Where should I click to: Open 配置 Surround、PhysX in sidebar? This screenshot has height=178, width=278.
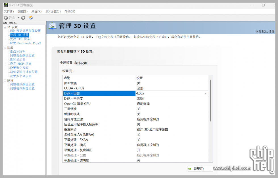(x=25, y=43)
